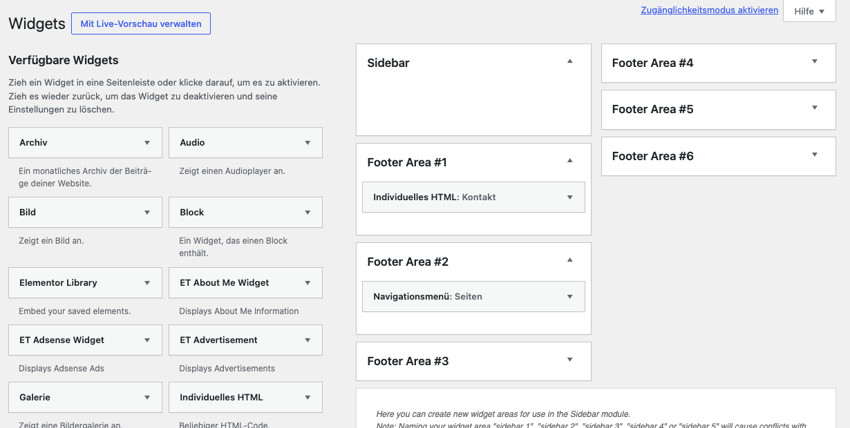Click the Footer Area #5 heading
This screenshot has height=428, width=850.
pyautogui.click(x=652, y=109)
